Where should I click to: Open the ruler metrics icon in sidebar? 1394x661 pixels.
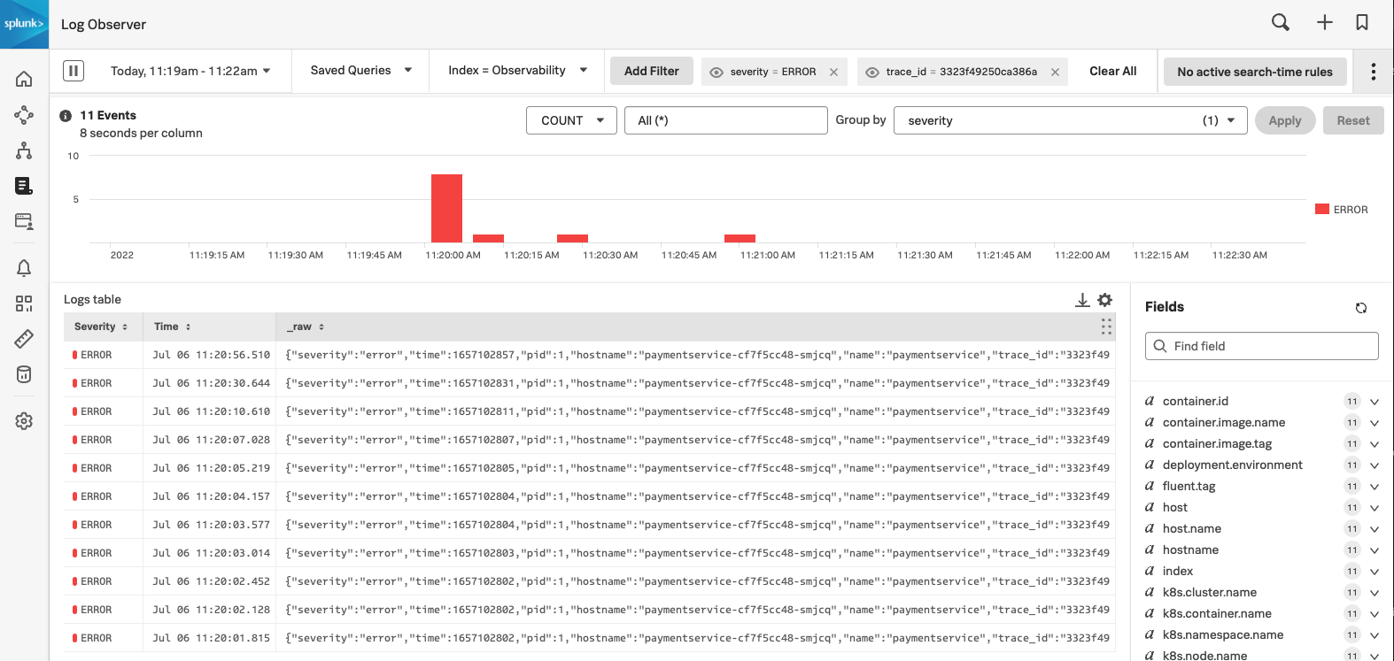(24, 339)
